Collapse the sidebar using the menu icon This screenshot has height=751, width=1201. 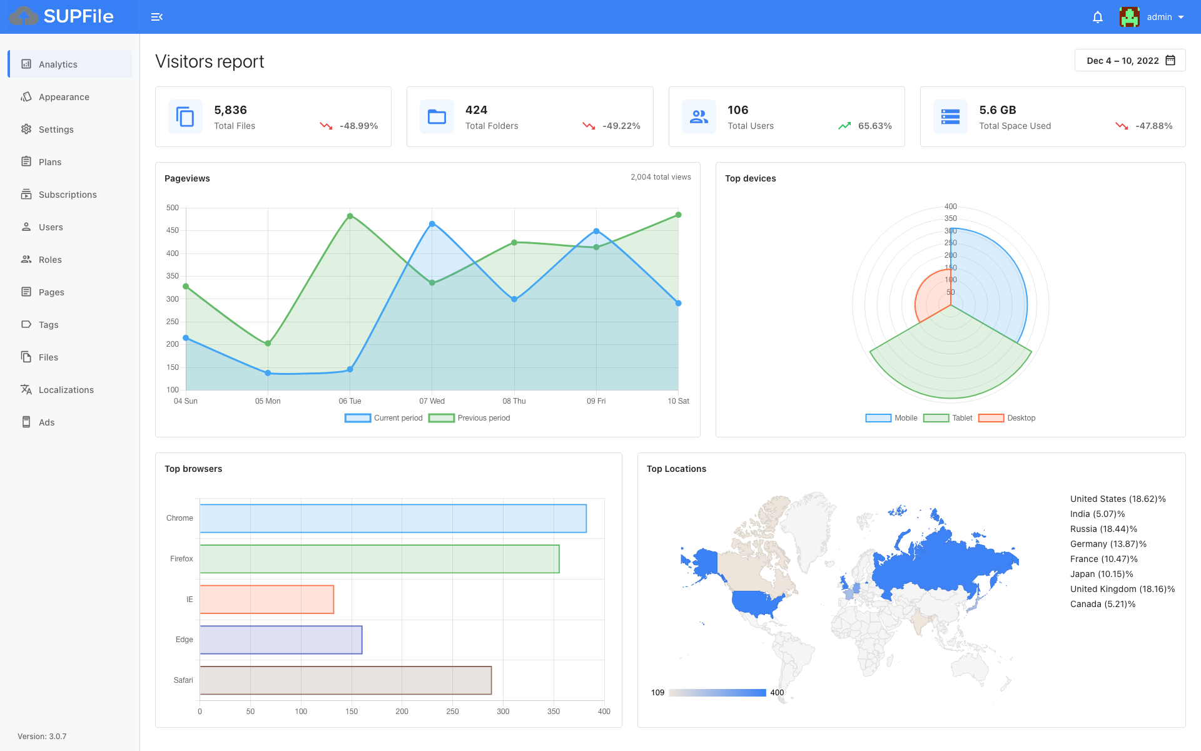pyautogui.click(x=157, y=17)
